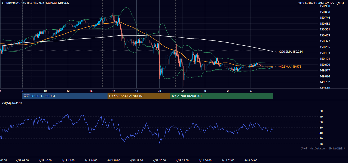This screenshot has height=163, width=348.
Task: Click the 4/13 10:00 time label
Action: (45, 161)
